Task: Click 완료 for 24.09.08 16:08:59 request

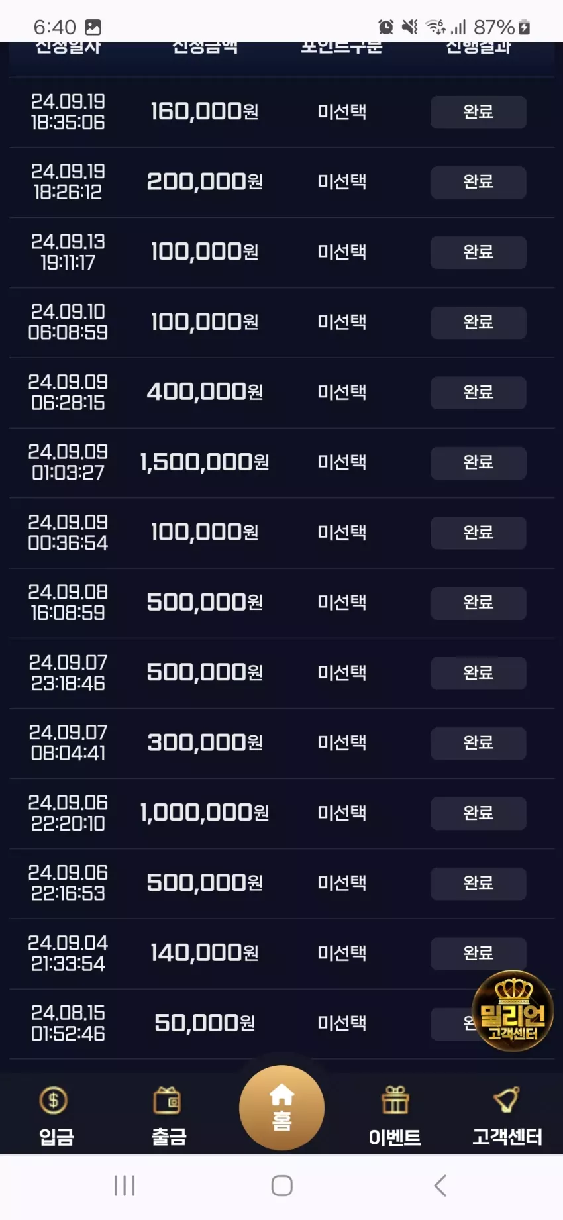Action: [478, 603]
